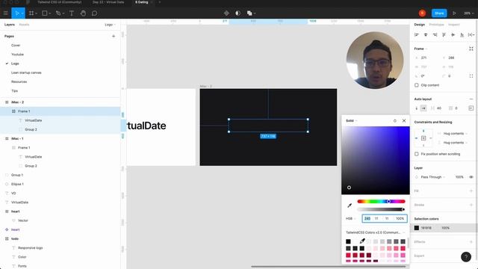Select the Rectangle shape tool
The width and height of the screenshot is (478, 269).
pos(45,13)
